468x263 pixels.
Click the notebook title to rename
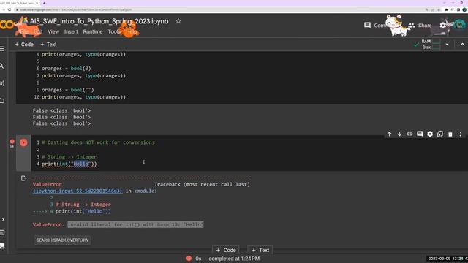point(99,21)
